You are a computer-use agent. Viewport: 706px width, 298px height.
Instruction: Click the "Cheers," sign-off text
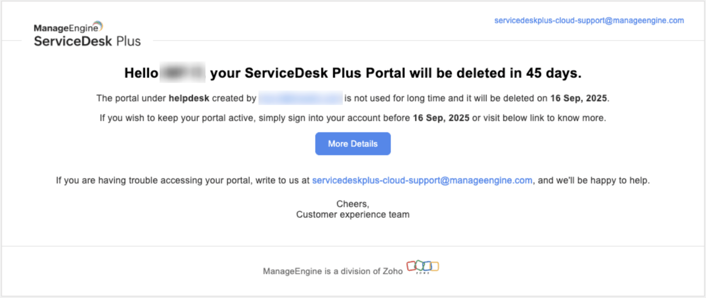[x=353, y=204]
